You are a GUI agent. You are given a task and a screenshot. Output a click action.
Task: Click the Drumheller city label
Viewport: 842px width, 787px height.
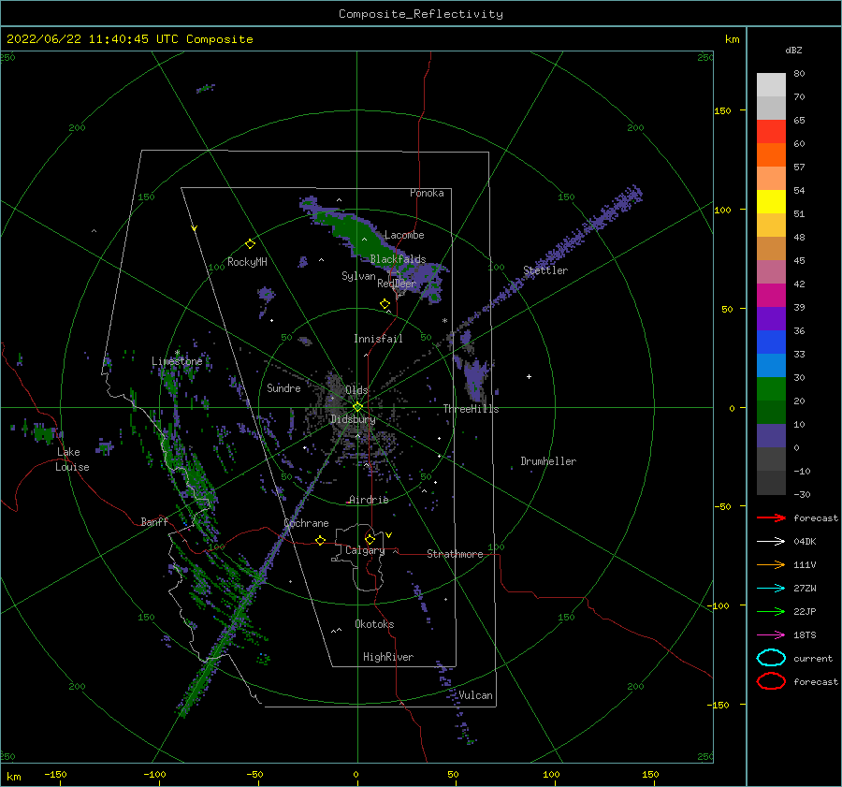[x=548, y=461]
